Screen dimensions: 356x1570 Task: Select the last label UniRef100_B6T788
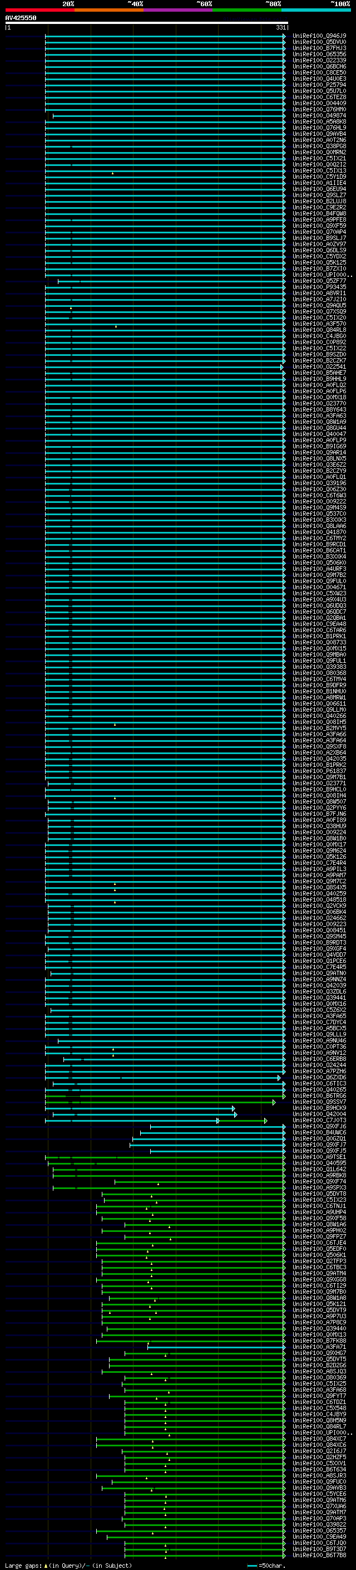coord(319,1555)
